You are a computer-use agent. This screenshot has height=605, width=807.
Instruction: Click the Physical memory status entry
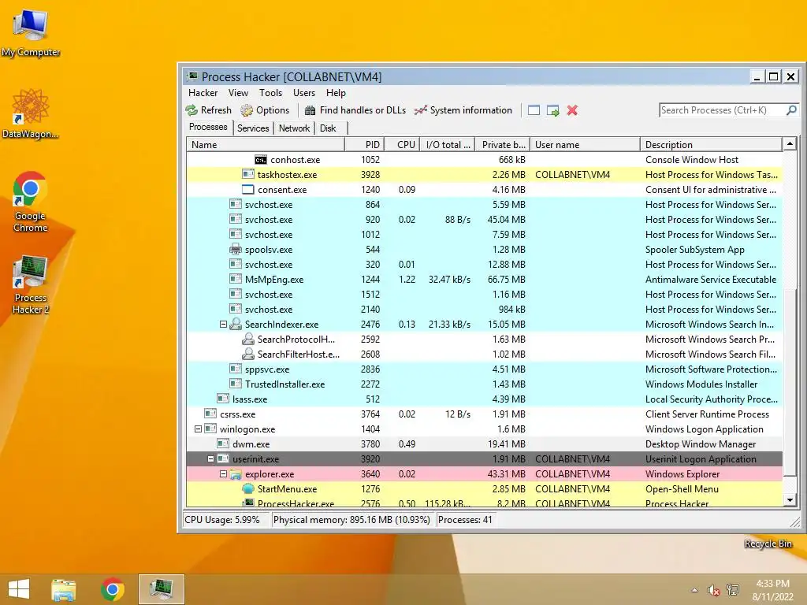pos(352,520)
